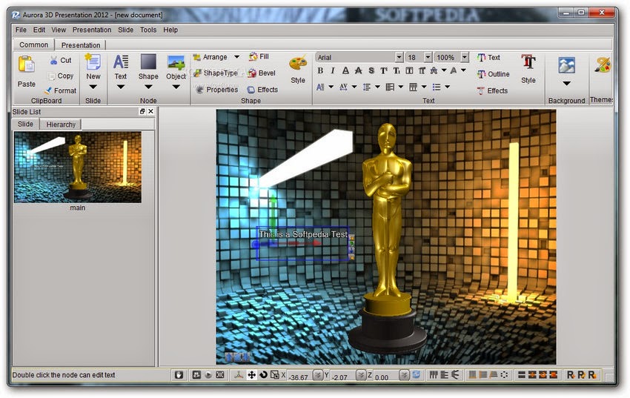The height and width of the screenshot is (398, 630).
Task: Click the ShapeType button
Action: tap(216, 73)
